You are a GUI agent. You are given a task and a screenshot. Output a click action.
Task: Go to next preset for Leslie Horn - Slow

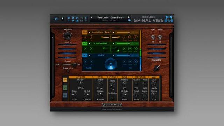click(113, 33)
